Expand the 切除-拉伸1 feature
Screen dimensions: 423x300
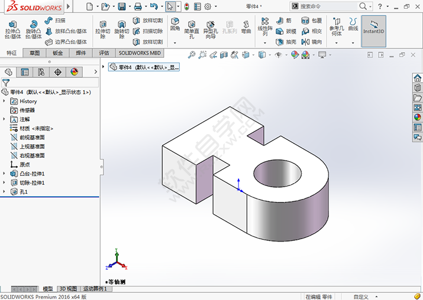tap(4, 182)
